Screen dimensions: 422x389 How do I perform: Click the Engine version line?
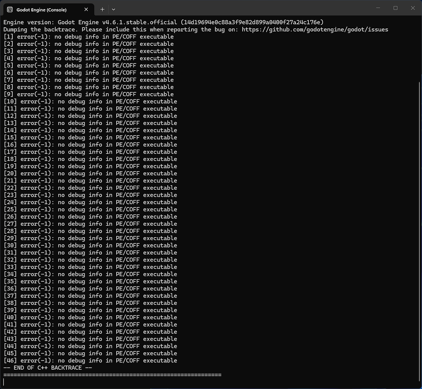[163, 22]
